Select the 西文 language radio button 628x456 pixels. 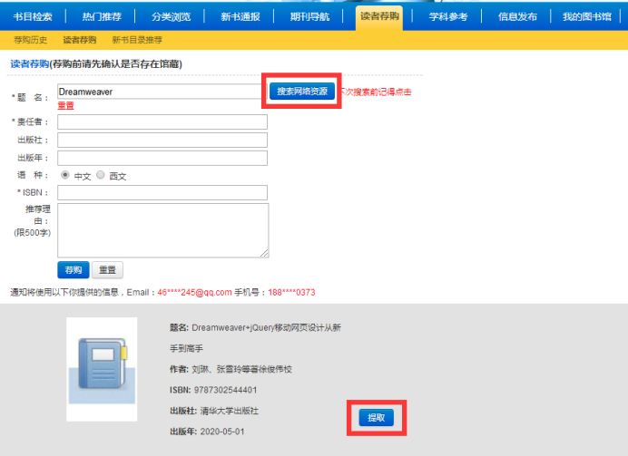(x=101, y=175)
